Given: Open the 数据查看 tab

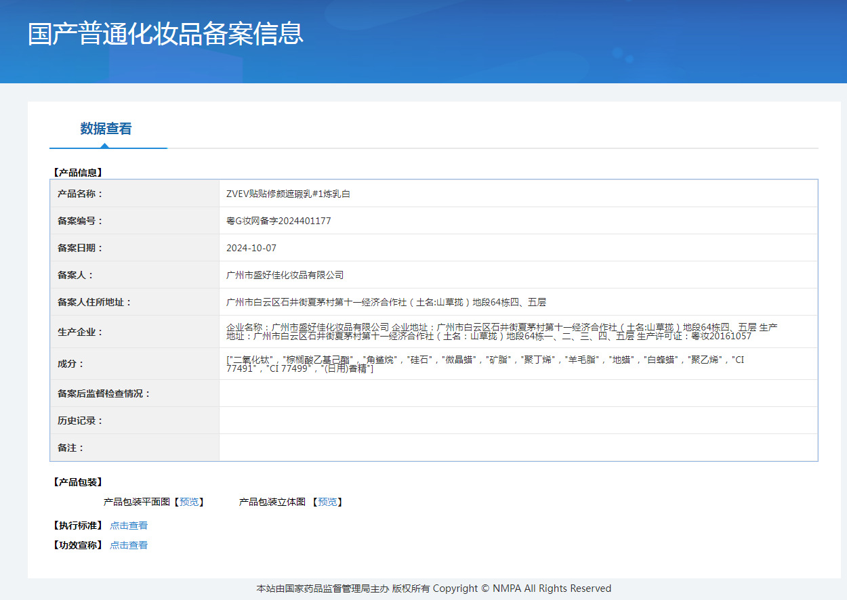Looking at the screenshot, I should point(106,129).
